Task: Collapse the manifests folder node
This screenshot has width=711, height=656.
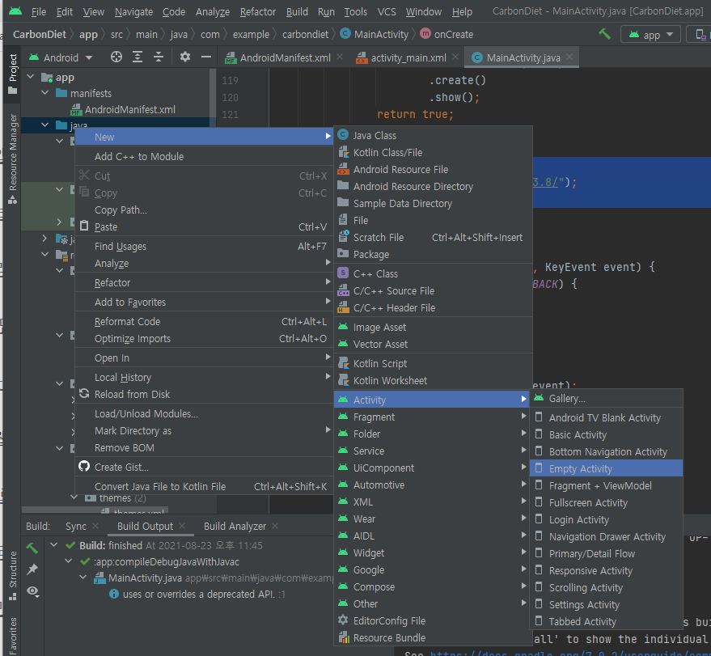Action: pos(44,93)
